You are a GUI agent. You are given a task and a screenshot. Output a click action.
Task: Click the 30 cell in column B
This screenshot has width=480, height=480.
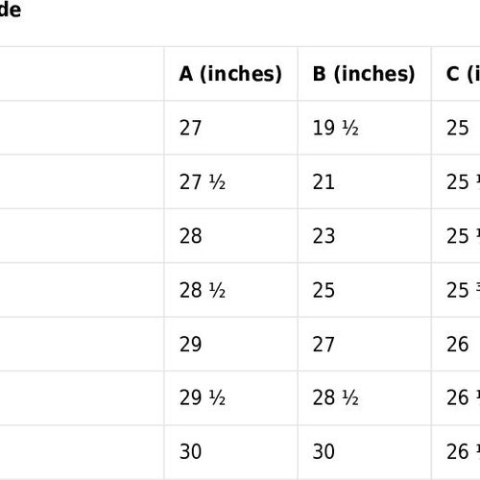[365, 452]
